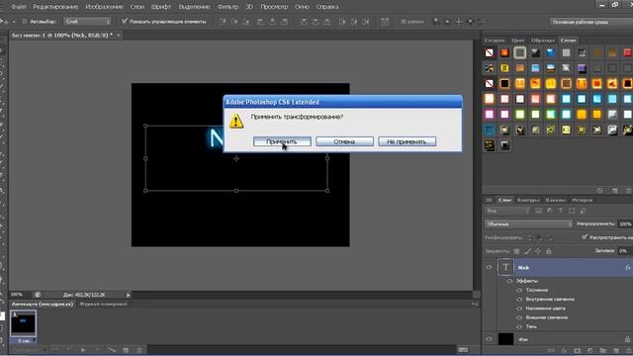Toggle Распространить кадр checkbox in layers panel
Image resolution: width=633 pixels, height=356 pixels.
coord(585,237)
